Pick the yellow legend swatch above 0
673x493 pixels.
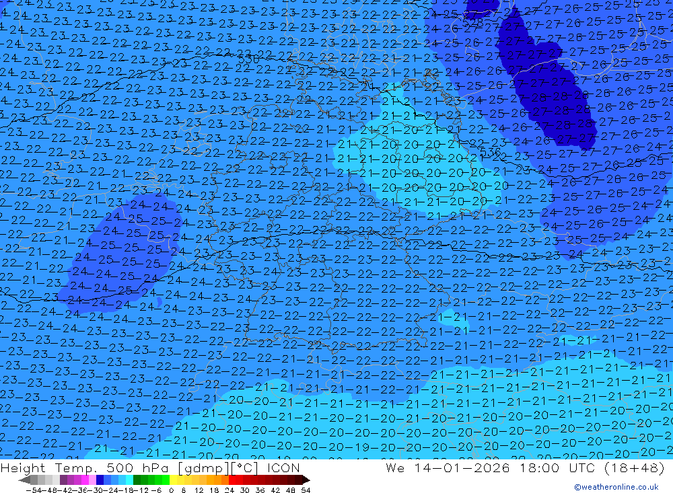174,480
